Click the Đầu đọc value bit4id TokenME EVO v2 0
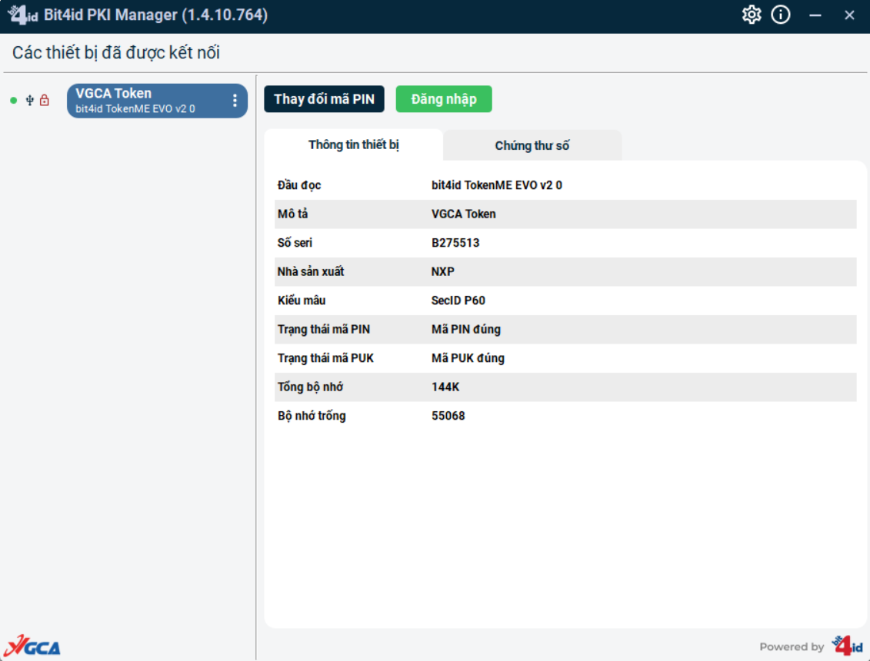 (497, 185)
